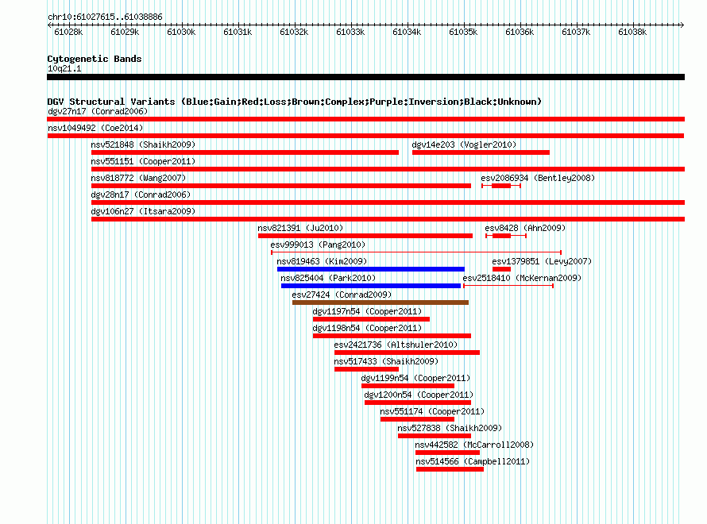Click the red bar under nsv551174
The image size is (707, 524).
click(x=417, y=419)
